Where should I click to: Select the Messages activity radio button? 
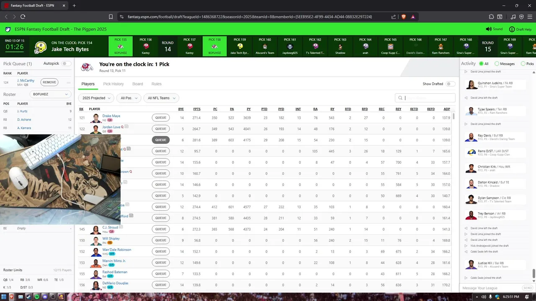(x=497, y=64)
